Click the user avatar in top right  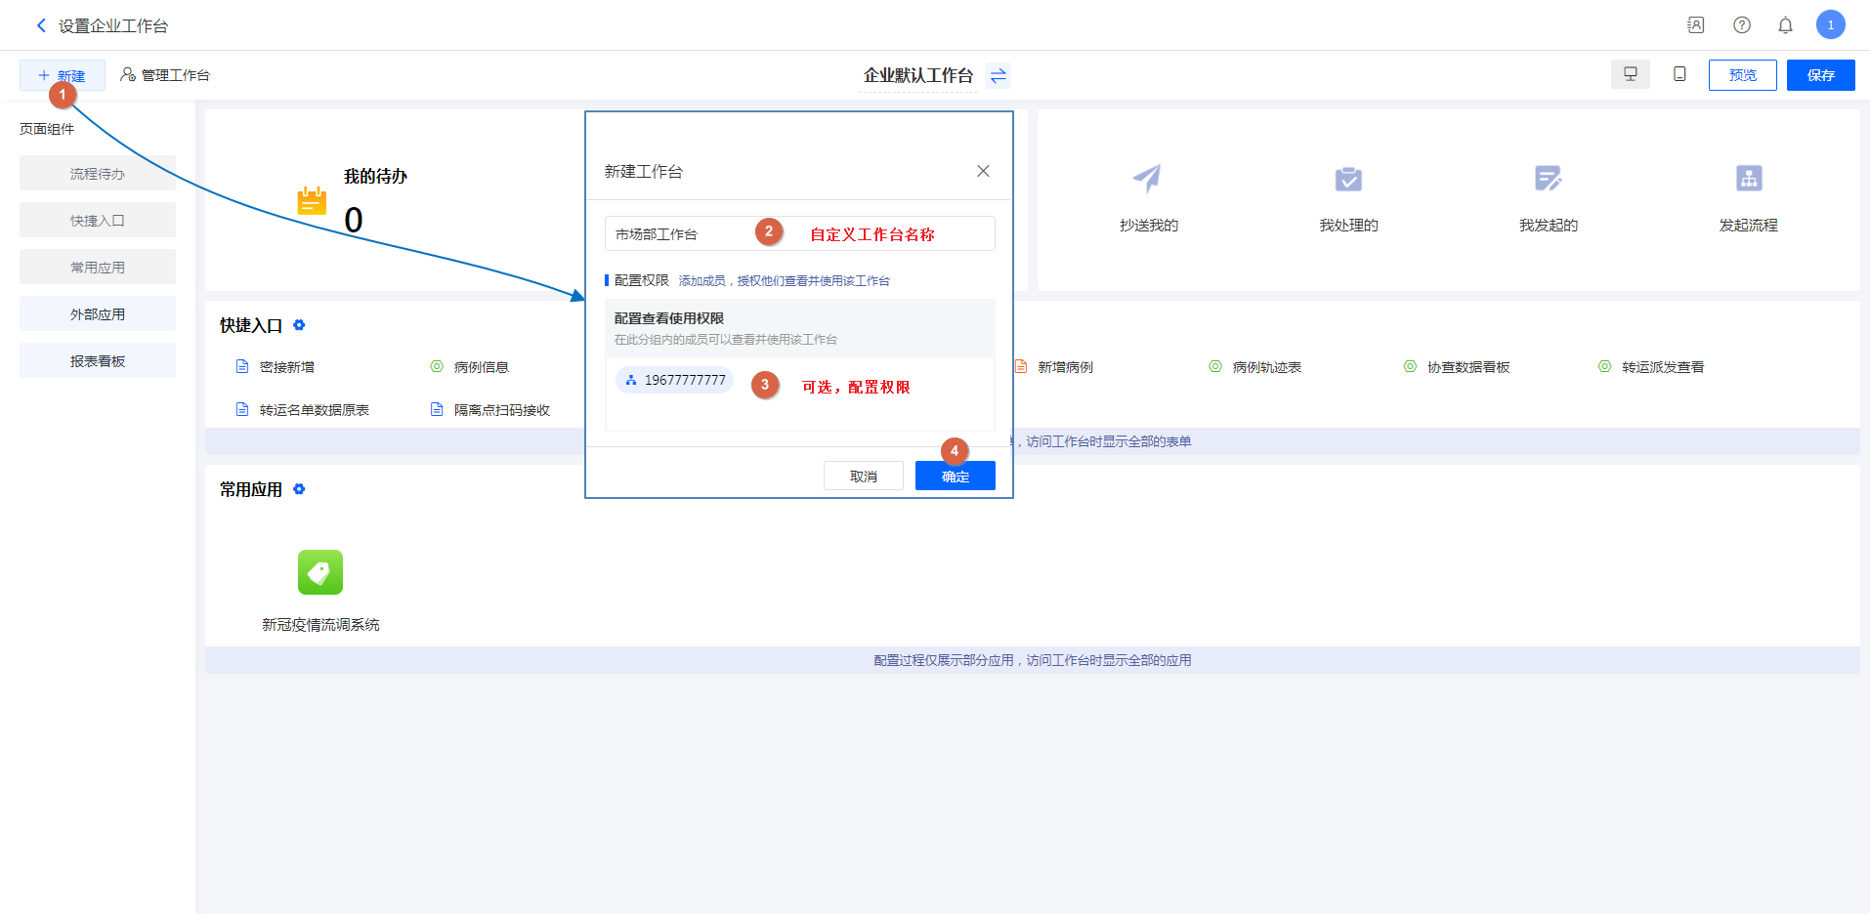click(1830, 25)
